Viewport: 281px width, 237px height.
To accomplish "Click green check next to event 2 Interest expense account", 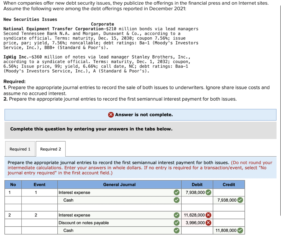I will point(176,215).
